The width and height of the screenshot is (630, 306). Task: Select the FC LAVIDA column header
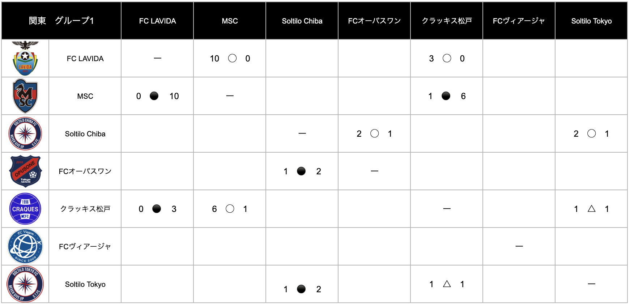click(157, 21)
